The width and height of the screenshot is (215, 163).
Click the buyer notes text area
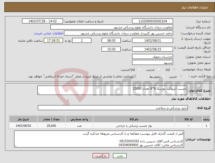pos(99,139)
